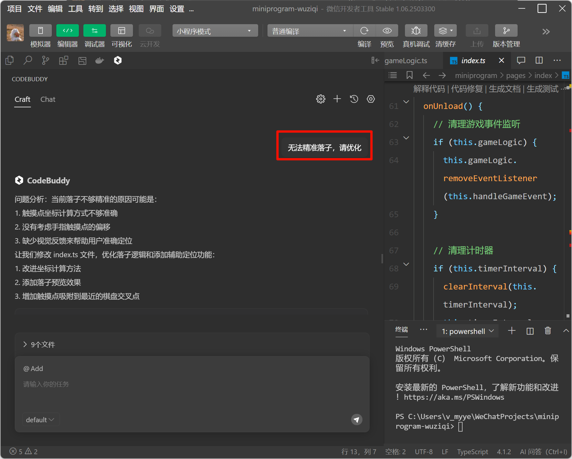
Task: Open the Docker whale icon panel
Action: click(100, 60)
